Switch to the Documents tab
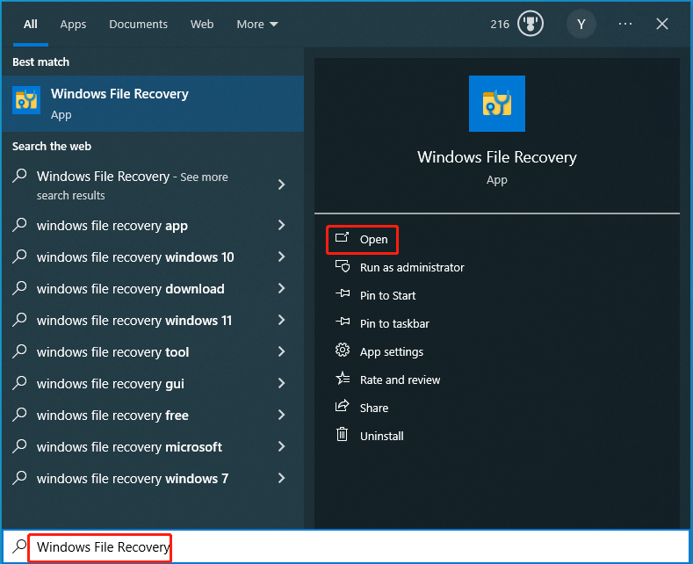The image size is (693, 564). (x=138, y=25)
